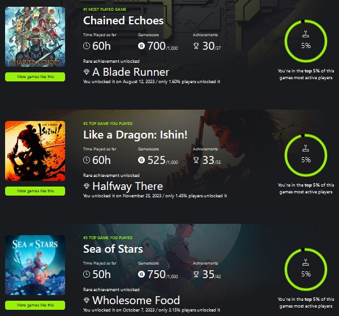Open the Like a Dragon: Ishin! cover thumbnail
The image size is (339, 316).
click(35, 151)
